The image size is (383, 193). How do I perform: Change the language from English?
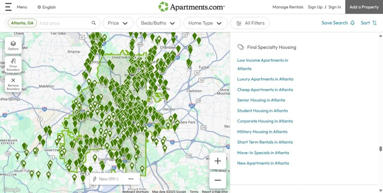47,7
